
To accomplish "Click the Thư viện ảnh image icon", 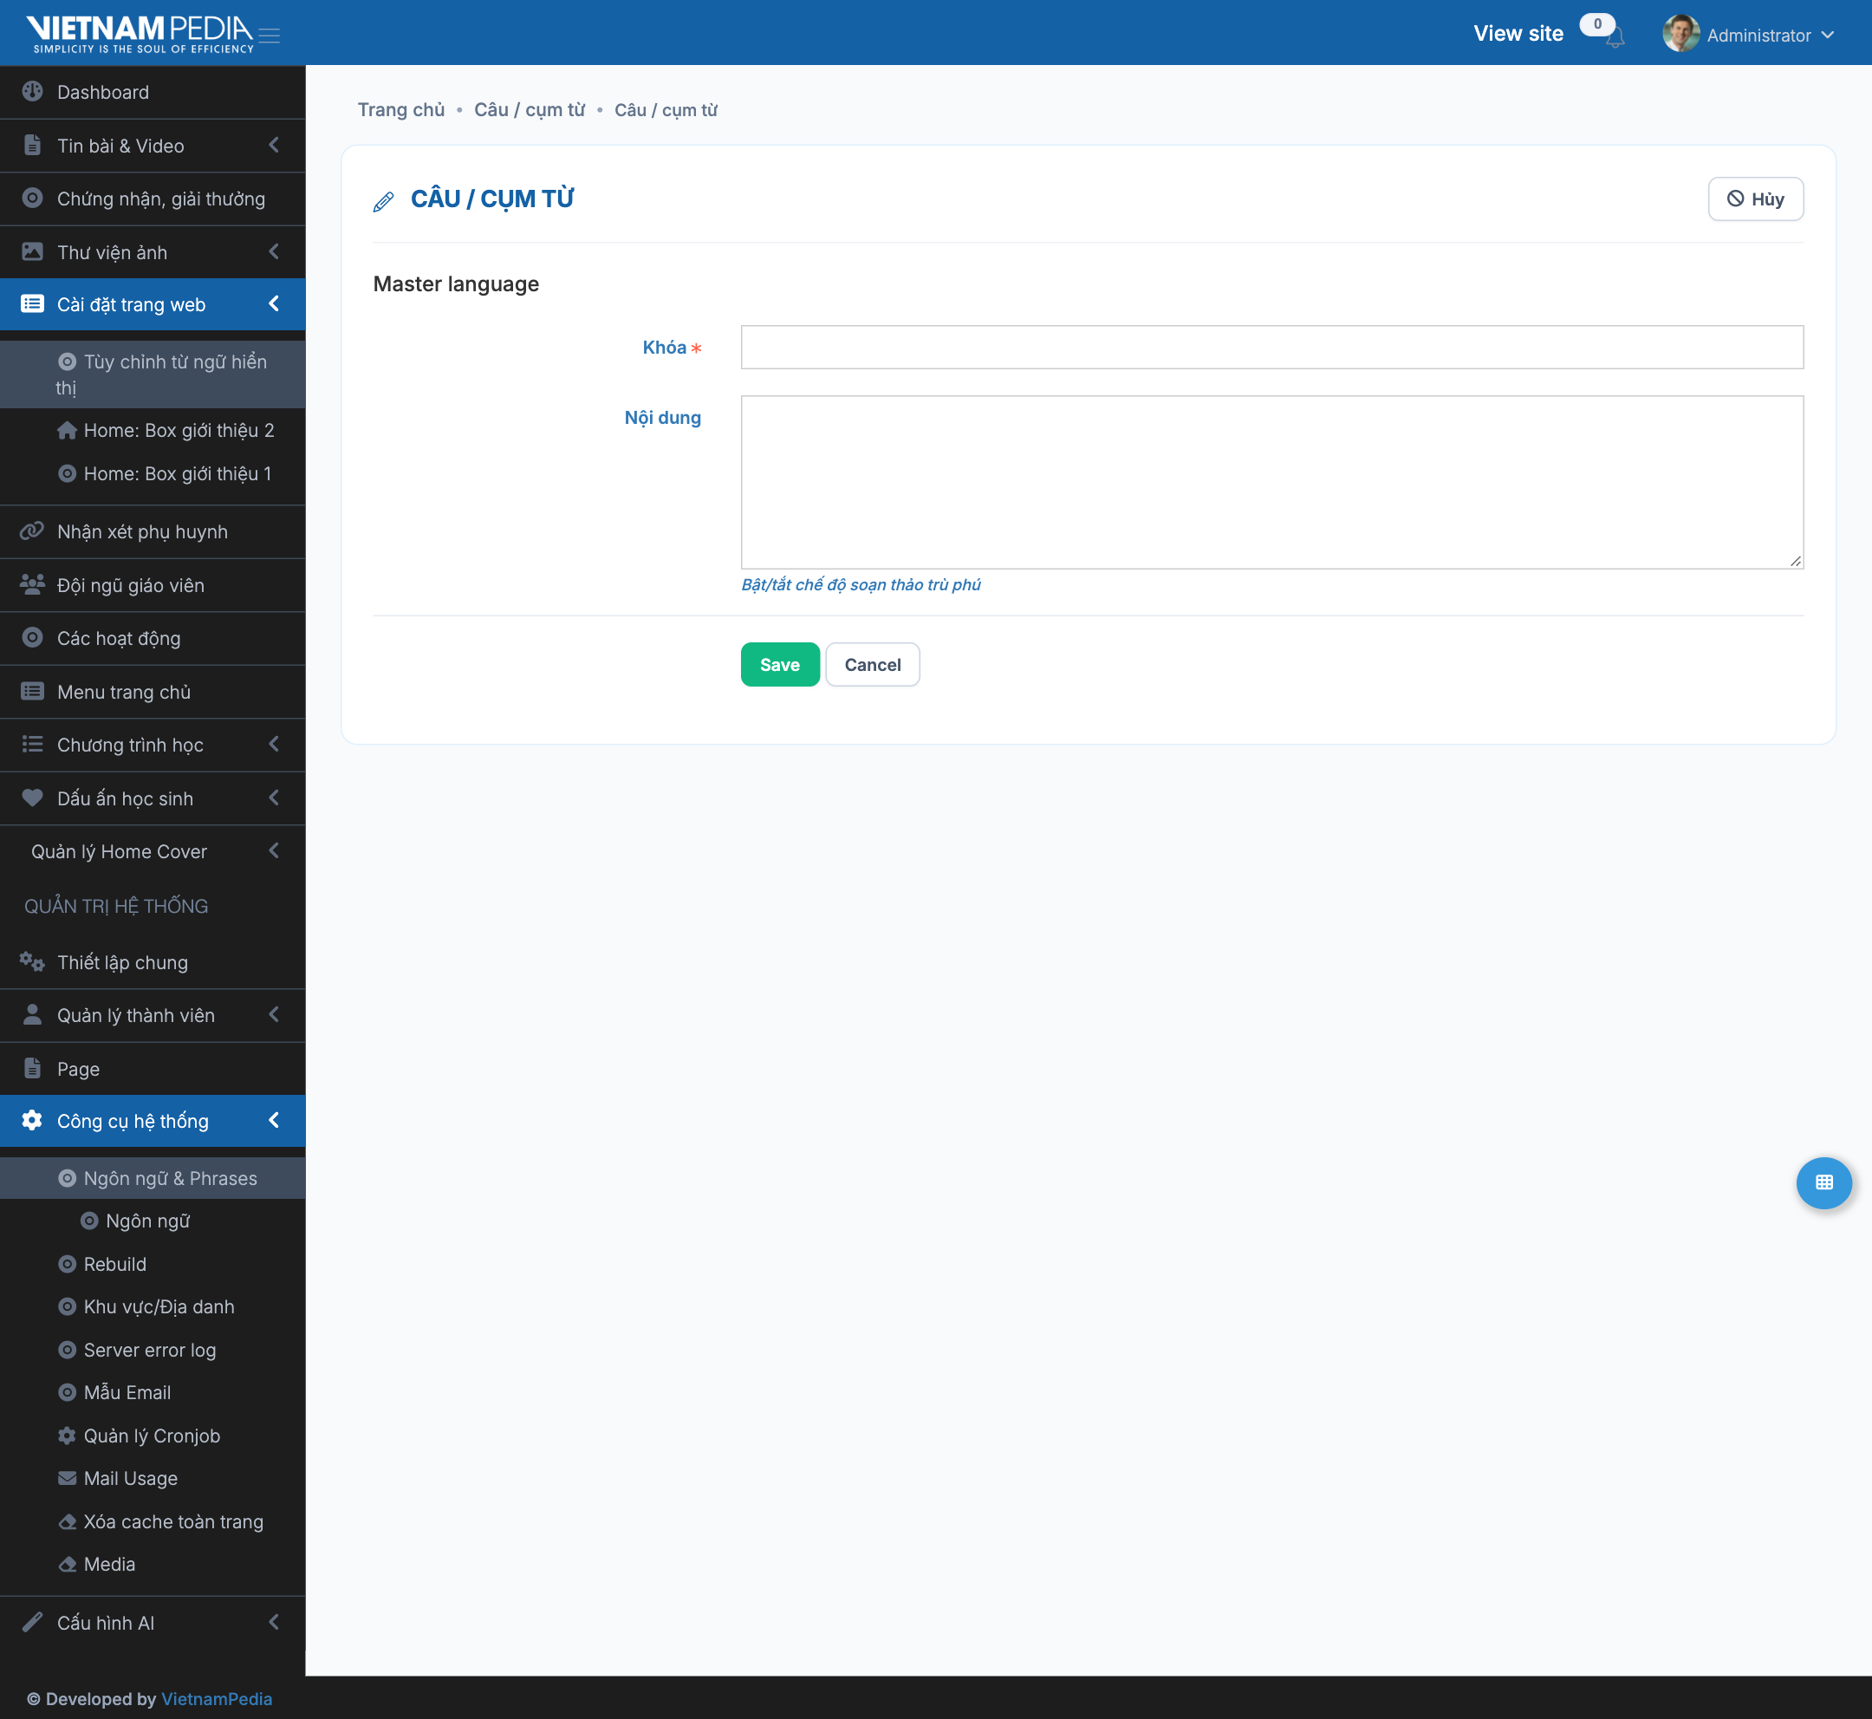I will click(x=33, y=251).
